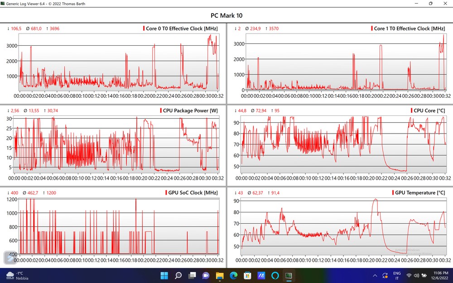Open the Windows Start menu
The height and width of the screenshot is (283, 453).
(x=164, y=275)
